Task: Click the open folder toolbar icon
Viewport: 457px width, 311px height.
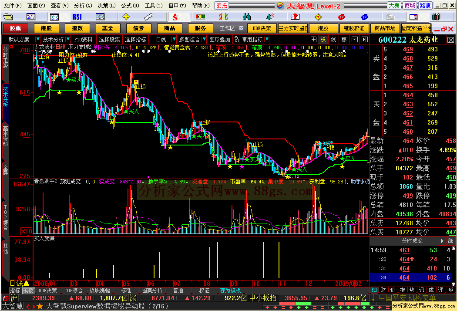Action: pyautogui.click(x=8, y=17)
